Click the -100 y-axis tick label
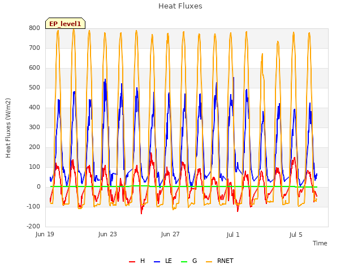 click(x=33, y=206)
